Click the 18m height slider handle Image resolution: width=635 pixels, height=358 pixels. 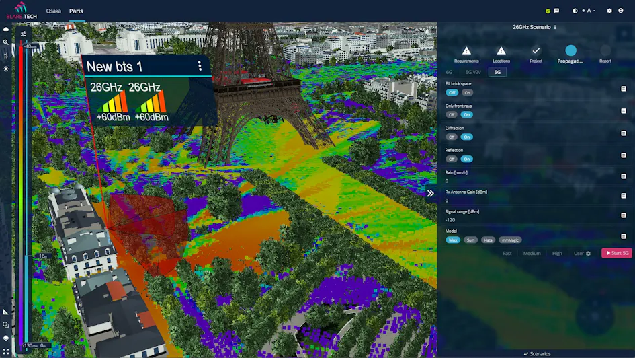[x=42, y=256]
